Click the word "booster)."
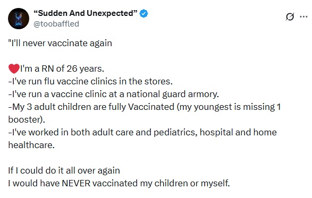This screenshot has width=312, height=198. pos(27,119)
